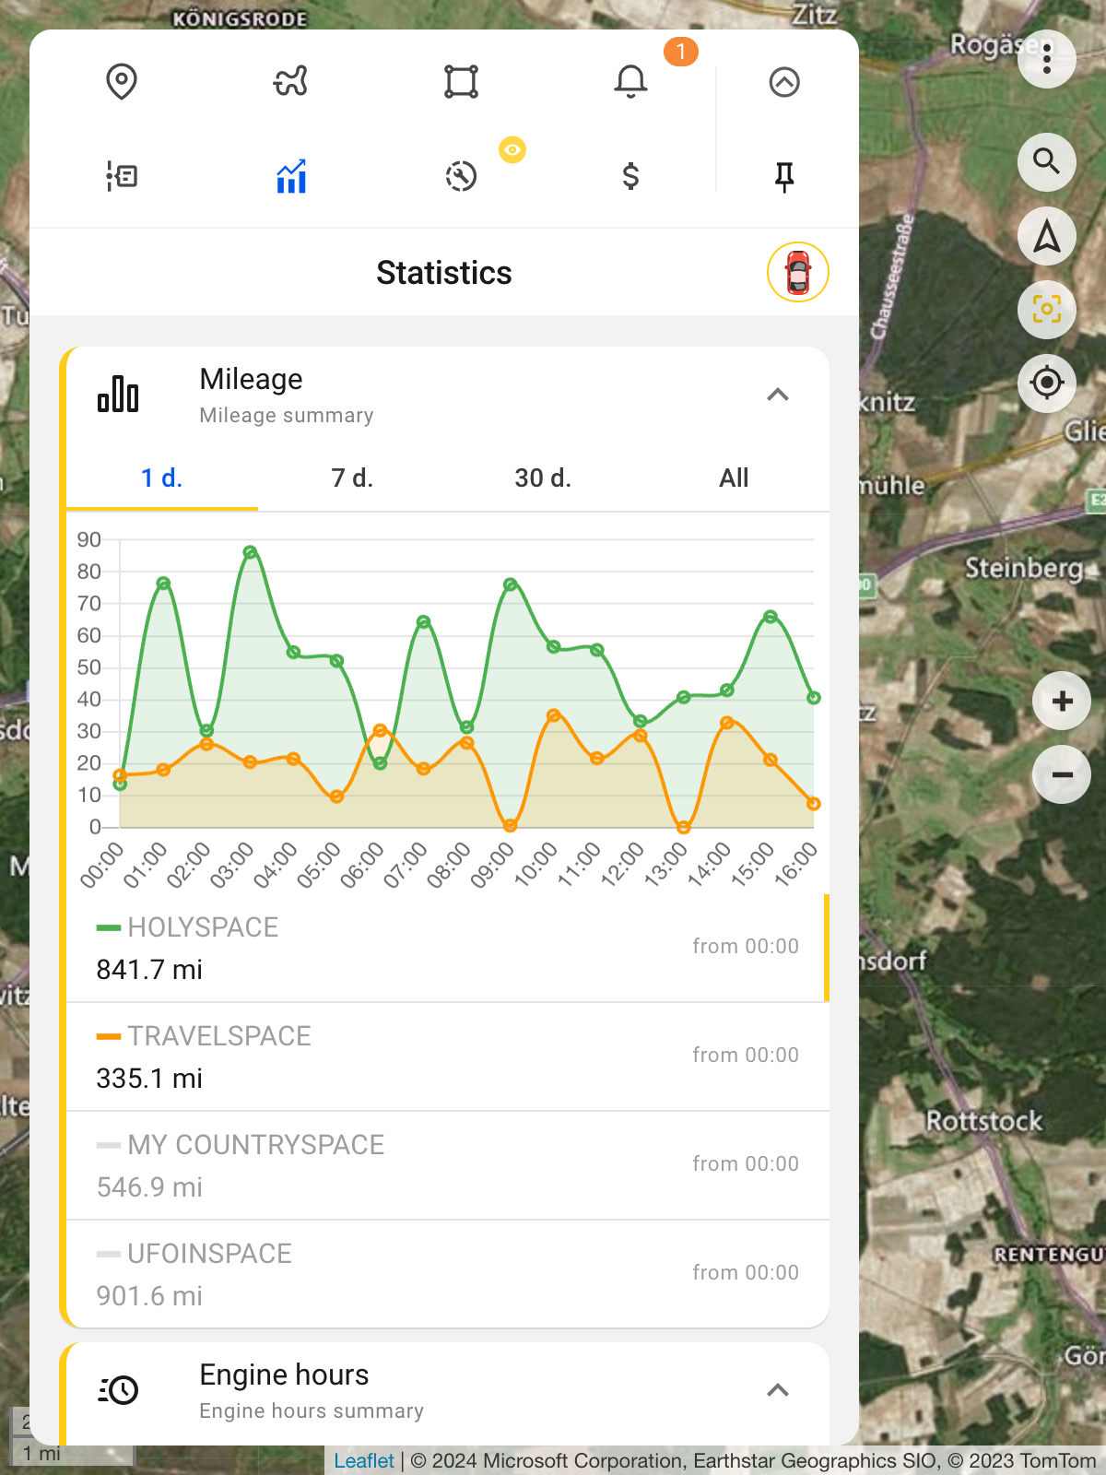Open the geofences square icon
This screenshot has height=1475, width=1106.
click(461, 82)
